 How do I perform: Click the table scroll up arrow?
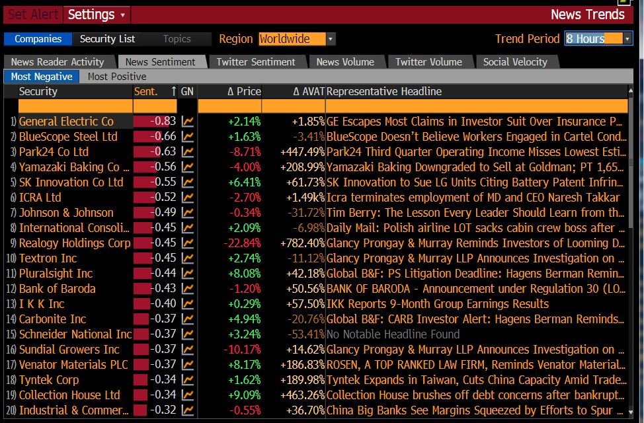631,90
